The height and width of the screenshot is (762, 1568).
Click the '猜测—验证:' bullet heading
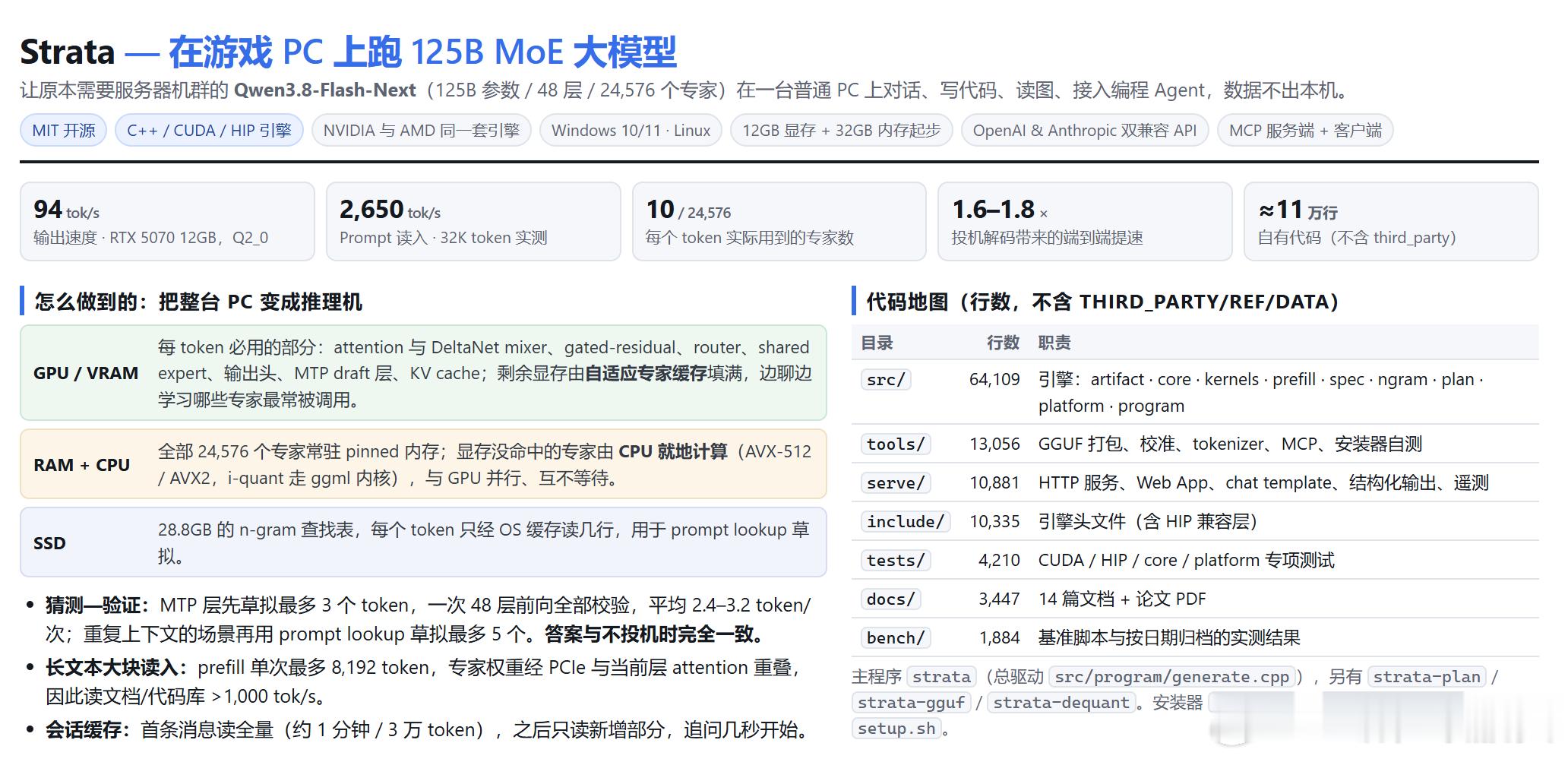(x=98, y=605)
